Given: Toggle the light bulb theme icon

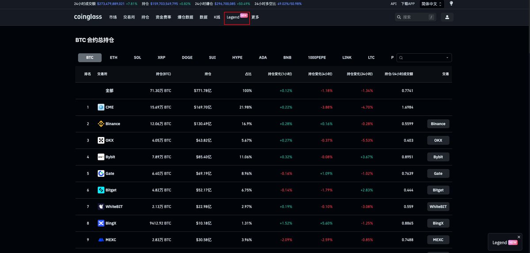Looking at the screenshot, I should pos(451,4).
